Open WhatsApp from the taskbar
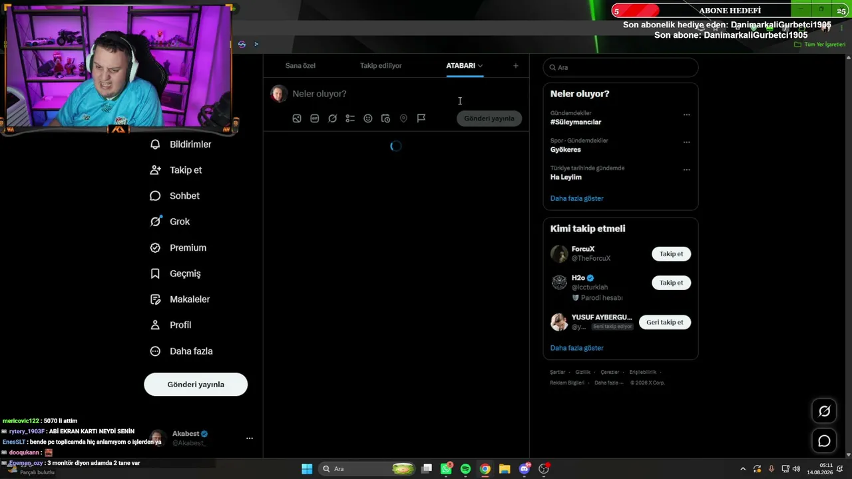Viewport: 852px width, 479px height. tap(446, 469)
